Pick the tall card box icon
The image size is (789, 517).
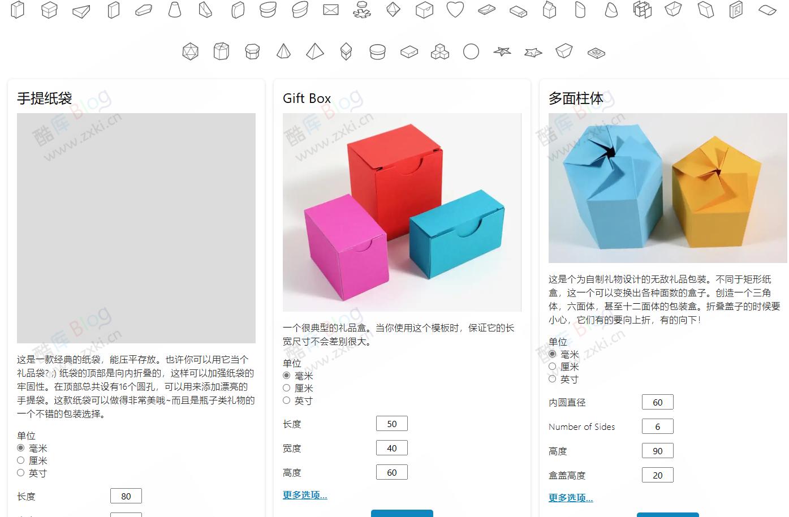click(x=114, y=10)
